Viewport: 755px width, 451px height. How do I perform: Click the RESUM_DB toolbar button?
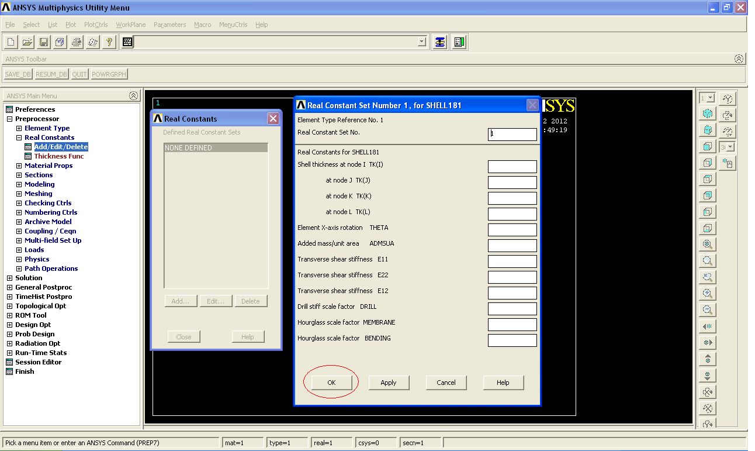point(51,74)
